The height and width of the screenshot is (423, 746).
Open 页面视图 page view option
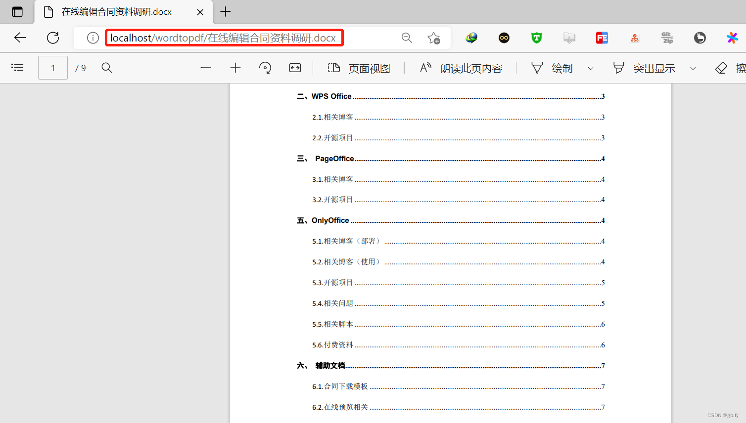(x=359, y=68)
